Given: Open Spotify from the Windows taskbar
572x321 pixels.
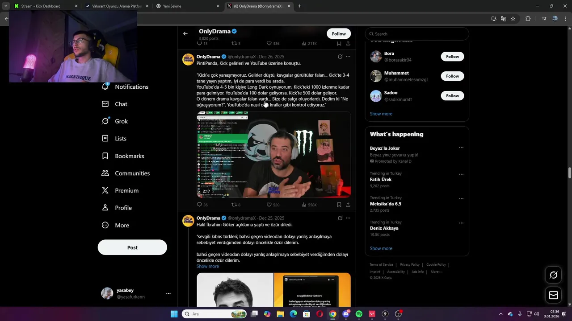Looking at the screenshot, I should point(359,314).
